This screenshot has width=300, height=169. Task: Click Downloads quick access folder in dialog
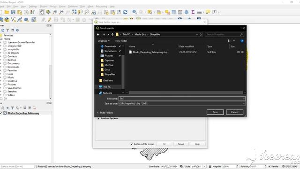(110, 46)
